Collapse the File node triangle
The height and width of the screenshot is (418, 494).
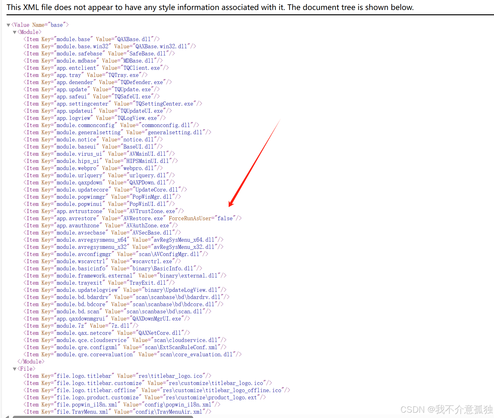[x=14, y=369]
